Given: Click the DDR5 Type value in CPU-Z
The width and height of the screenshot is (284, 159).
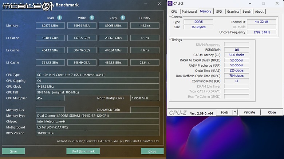Looking at the screenshot, I should pyautogui.click(x=198, y=22).
